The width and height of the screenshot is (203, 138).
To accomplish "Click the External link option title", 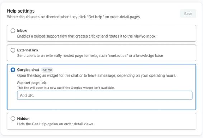I will [x=28, y=50].
